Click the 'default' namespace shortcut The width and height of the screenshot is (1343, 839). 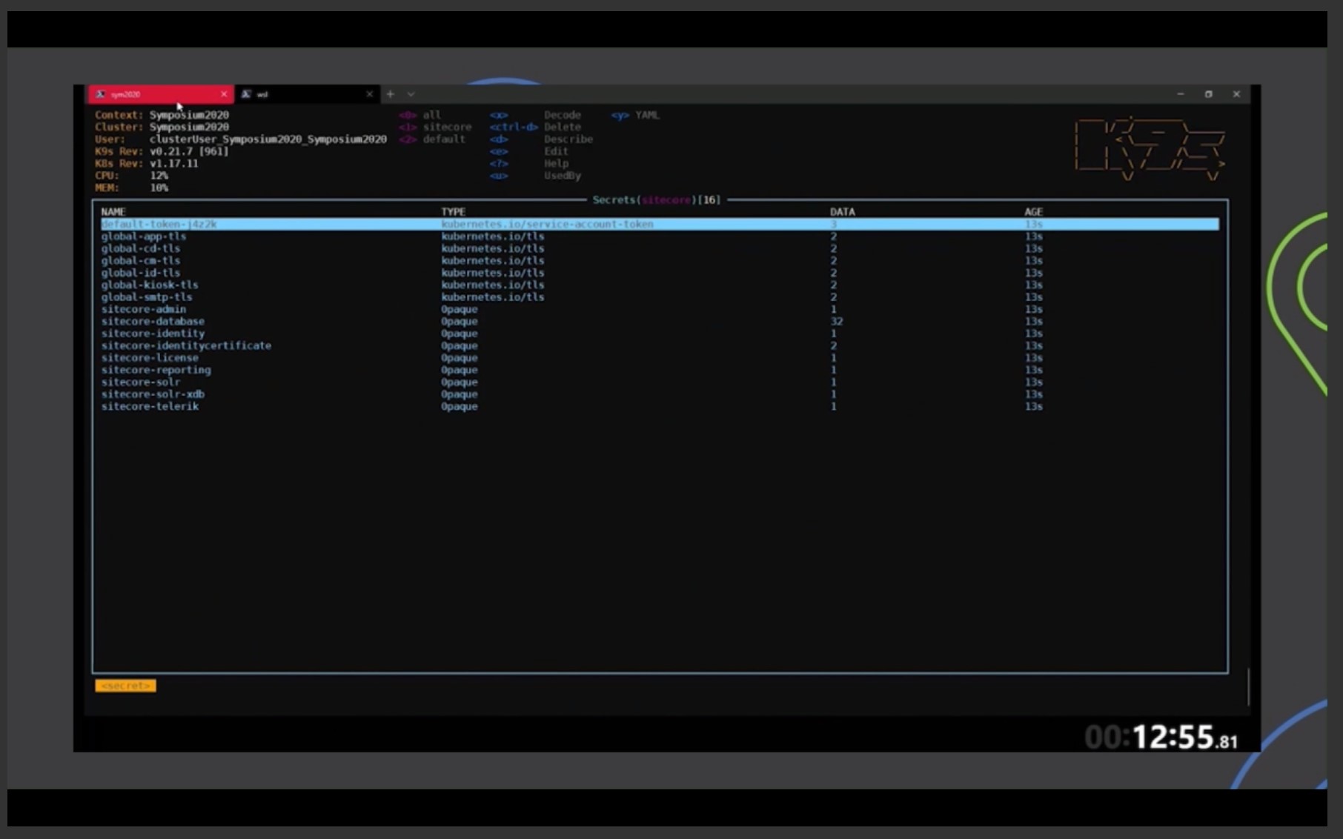click(x=444, y=139)
